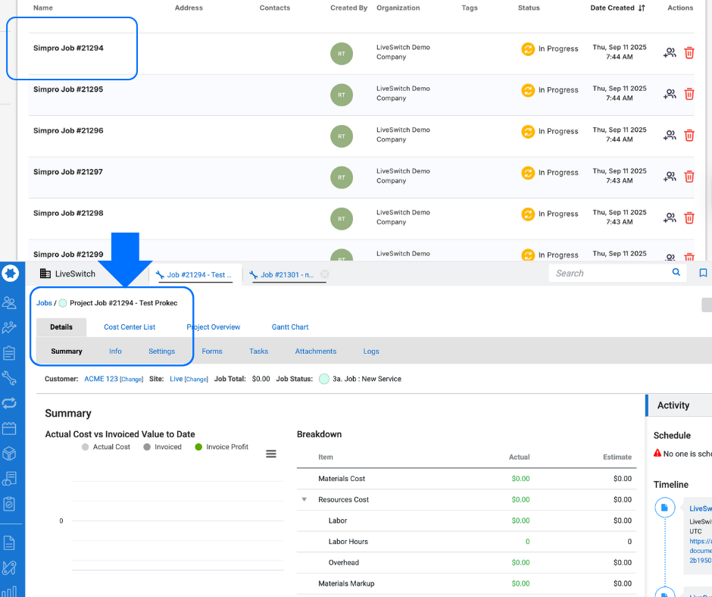Click Change next to the Live site
The image size is (712, 597).
click(196, 380)
